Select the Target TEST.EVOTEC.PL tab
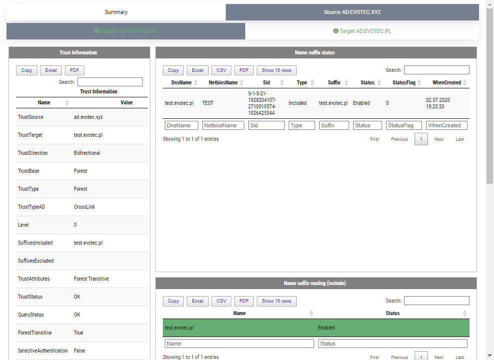This screenshot has width=494, height=360. [126, 31]
